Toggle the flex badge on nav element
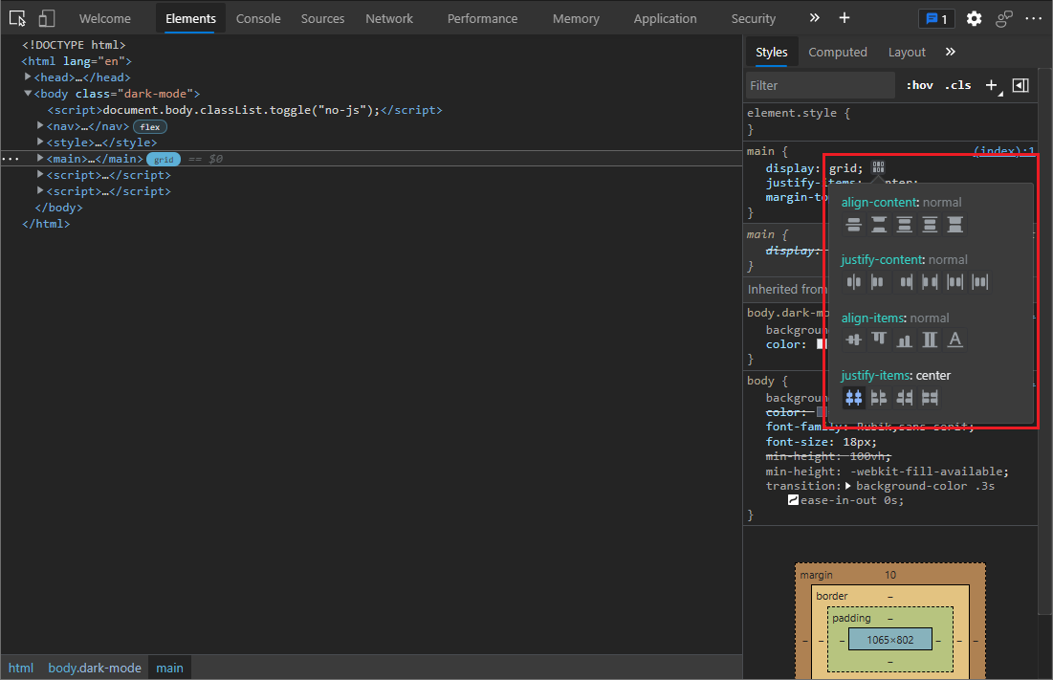 [150, 126]
